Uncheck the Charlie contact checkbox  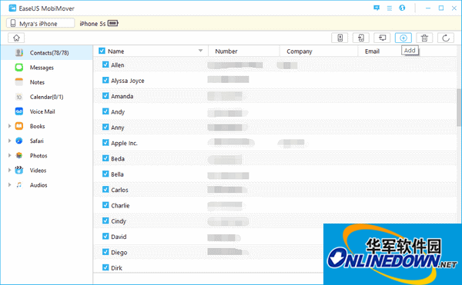(x=105, y=205)
